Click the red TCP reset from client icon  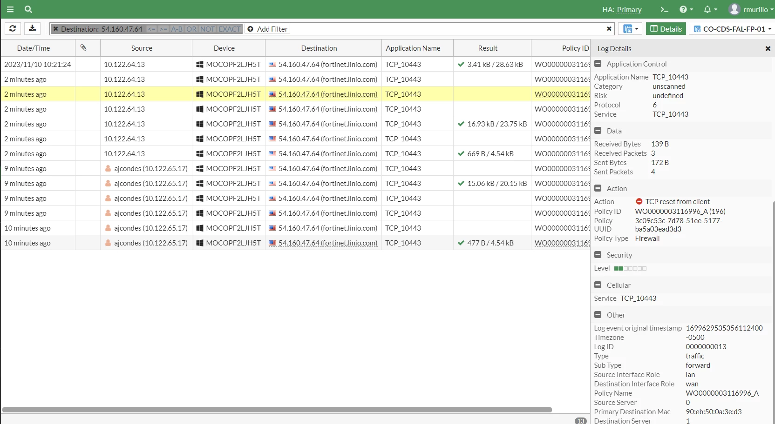coord(639,201)
